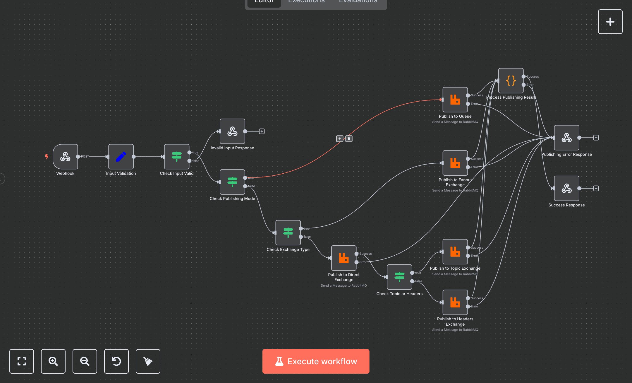Select the Process Publishing Result code node
This screenshot has width=632, height=383.
coord(511,81)
